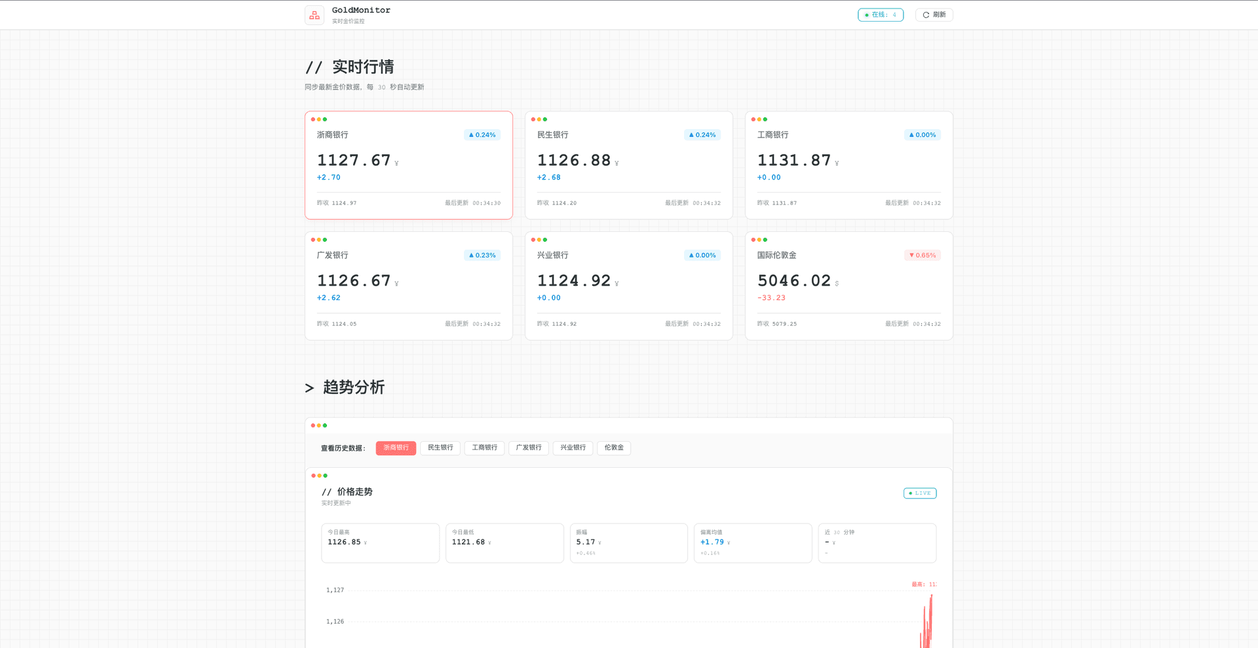
Task: Click the online users status badge
Action: 880,15
